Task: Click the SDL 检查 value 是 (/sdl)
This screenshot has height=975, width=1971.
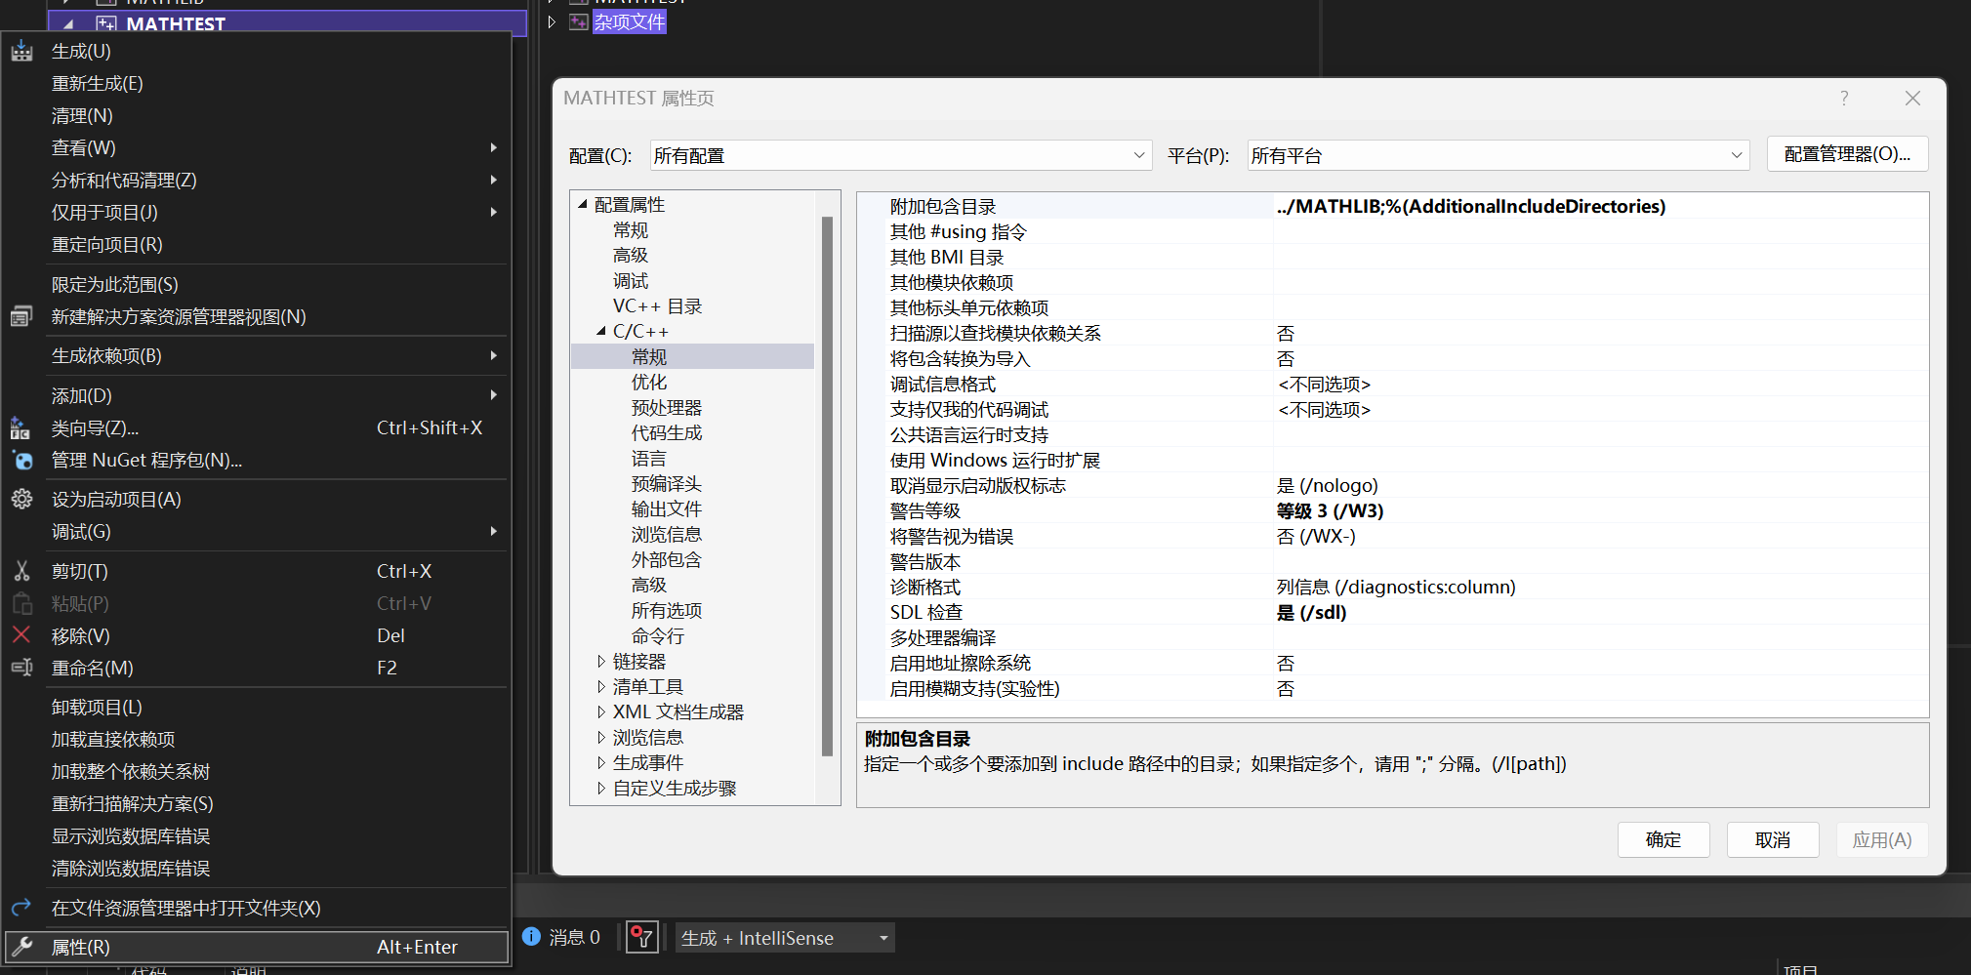Action: (x=1311, y=612)
